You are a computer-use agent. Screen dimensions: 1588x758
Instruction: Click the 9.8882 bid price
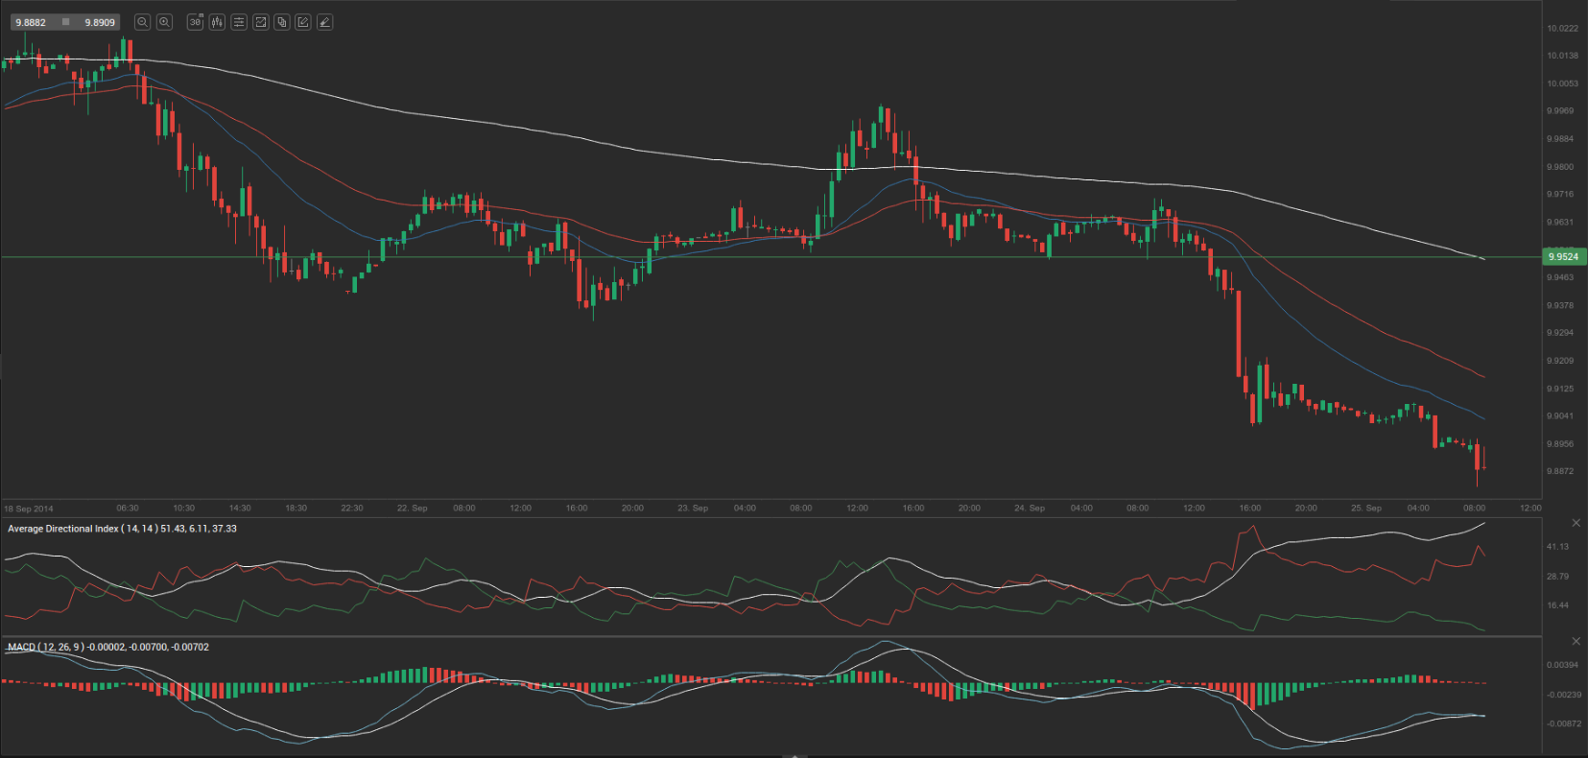[x=31, y=22]
